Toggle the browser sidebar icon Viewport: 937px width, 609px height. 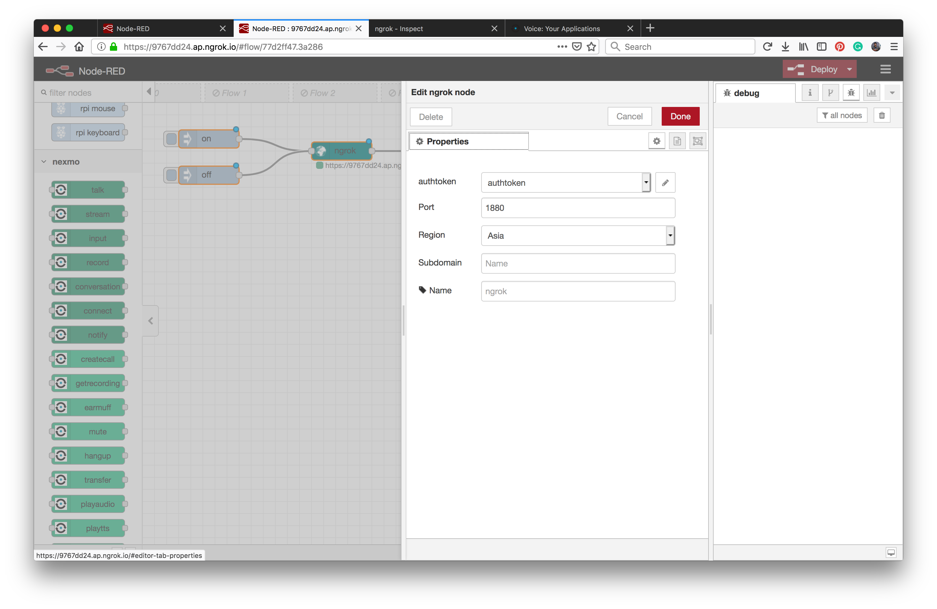pos(821,47)
